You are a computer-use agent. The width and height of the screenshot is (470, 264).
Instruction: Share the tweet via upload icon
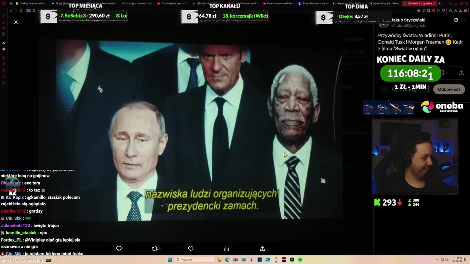(x=263, y=249)
